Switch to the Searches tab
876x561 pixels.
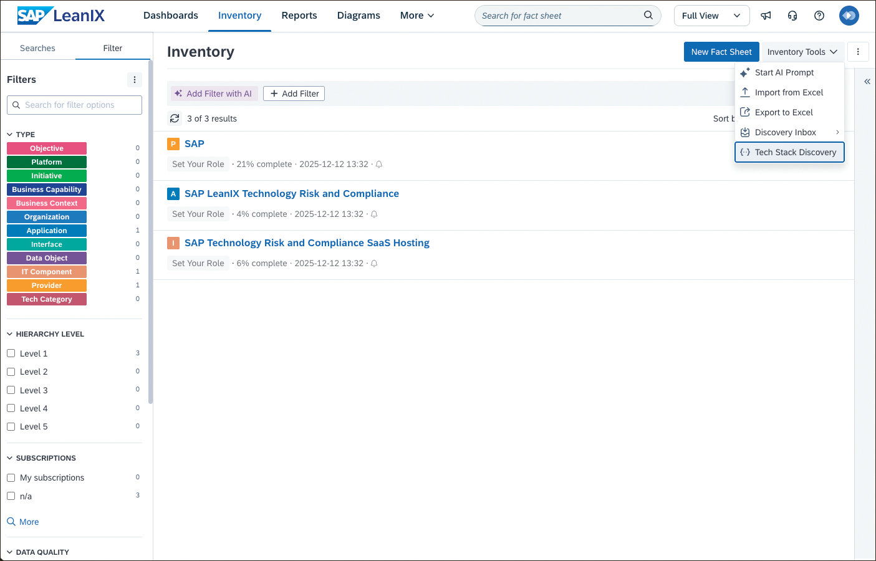(37, 48)
